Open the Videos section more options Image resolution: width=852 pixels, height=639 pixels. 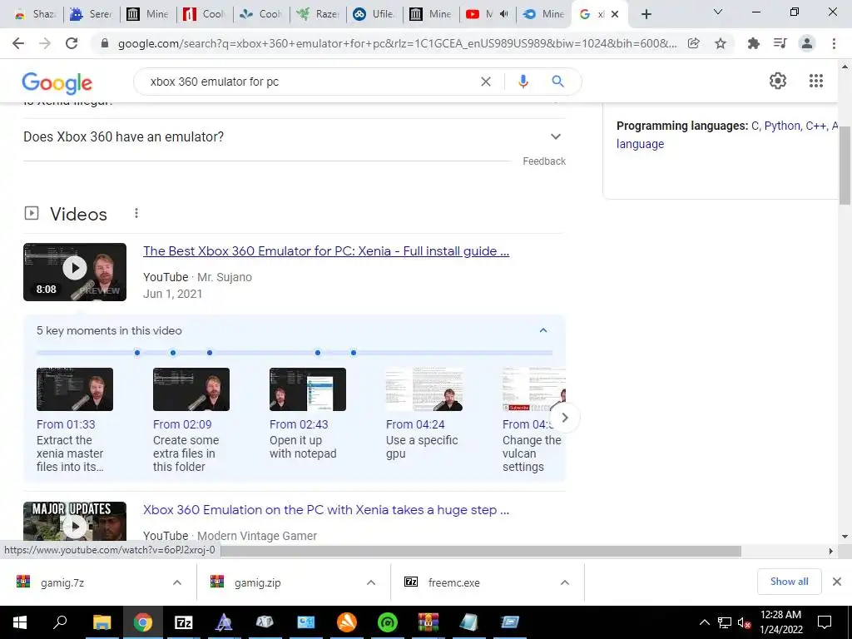click(x=136, y=214)
